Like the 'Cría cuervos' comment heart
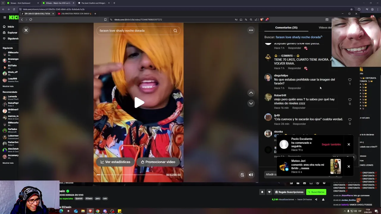Viewport: 381px width, 214px height. [x=350, y=119]
